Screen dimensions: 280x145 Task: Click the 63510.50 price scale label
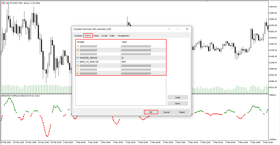coord(273,7)
